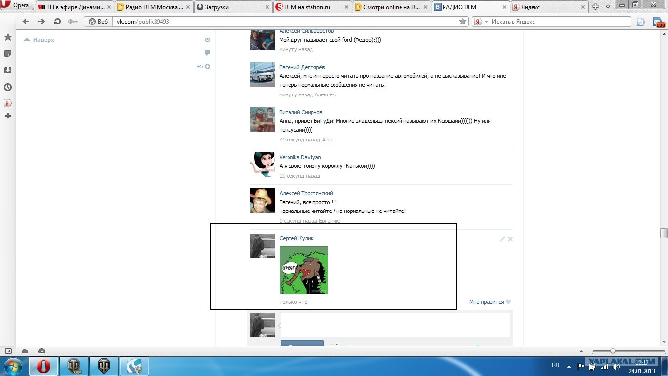Toggle Opera panel sidebar button in status bar
The image size is (668, 376).
click(x=8, y=351)
